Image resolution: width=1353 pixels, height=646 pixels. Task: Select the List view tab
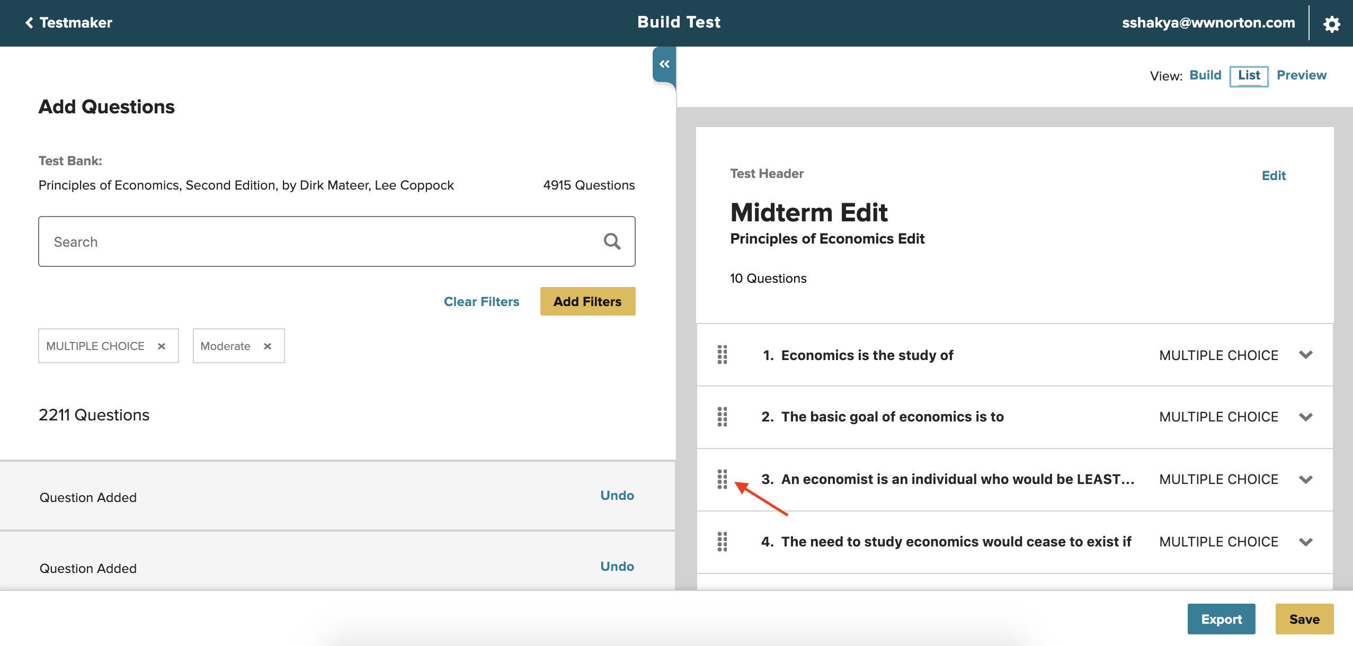pyautogui.click(x=1249, y=76)
